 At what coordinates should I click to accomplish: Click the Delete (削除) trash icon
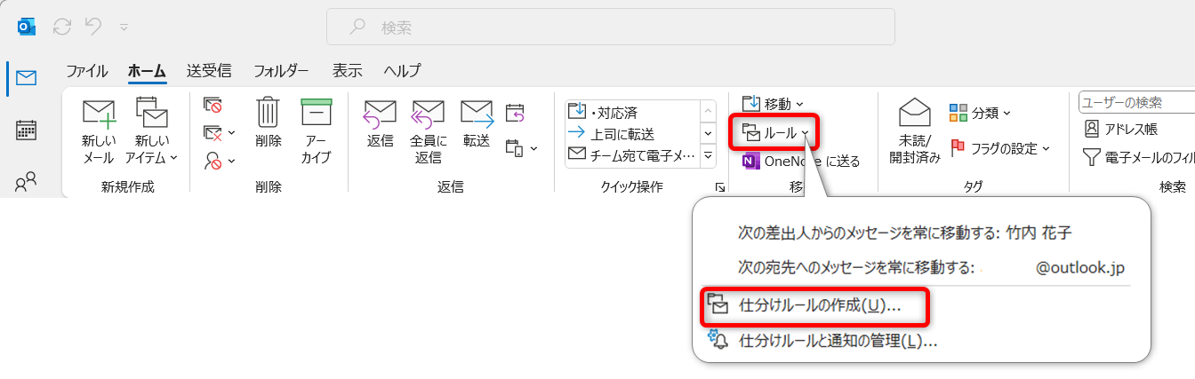pyautogui.click(x=268, y=114)
